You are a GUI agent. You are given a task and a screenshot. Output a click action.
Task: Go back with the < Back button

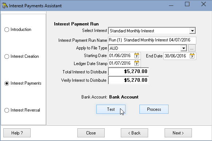(x=134, y=133)
